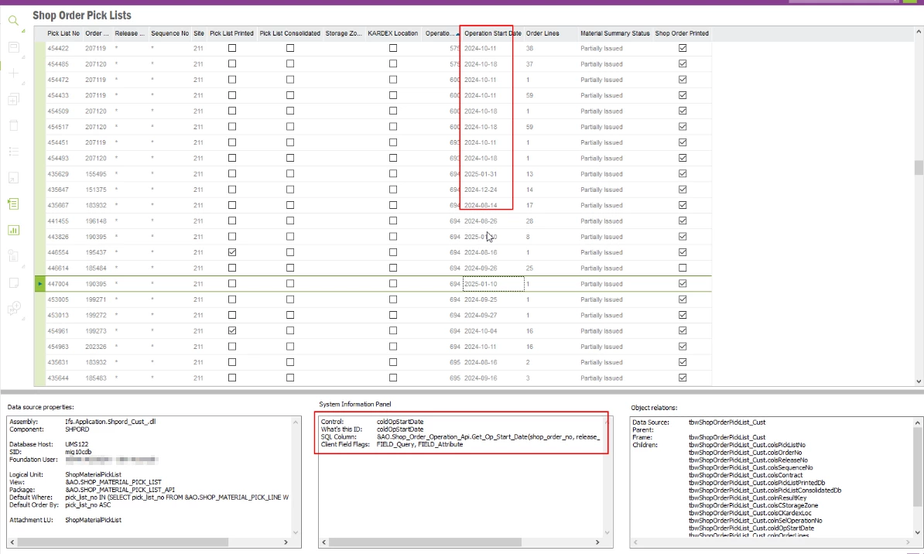Expand the Search icon dropdown arrow
This screenshot has height=554, width=924.
tap(23, 31)
